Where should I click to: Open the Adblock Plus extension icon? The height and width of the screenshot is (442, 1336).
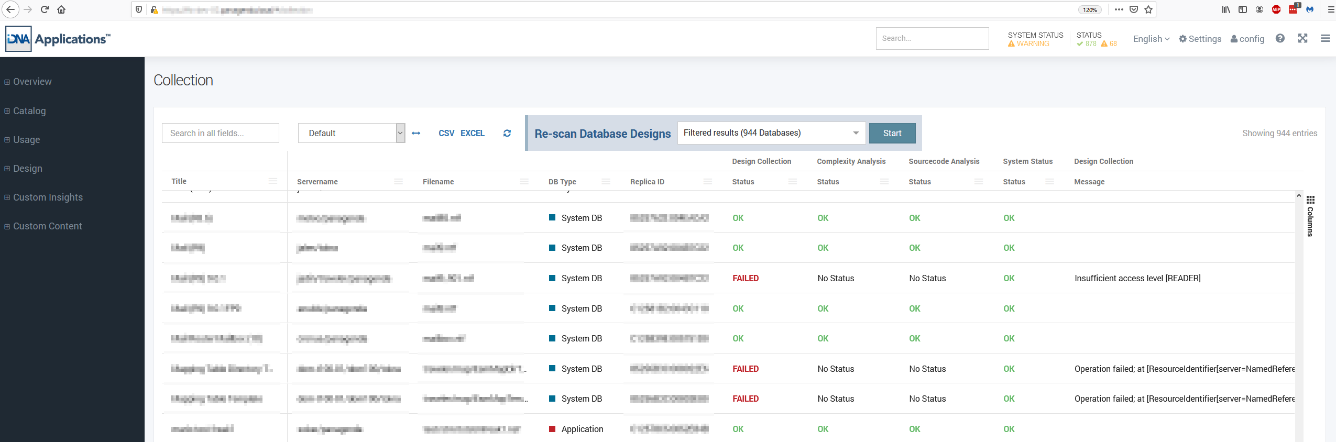(x=1276, y=9)
